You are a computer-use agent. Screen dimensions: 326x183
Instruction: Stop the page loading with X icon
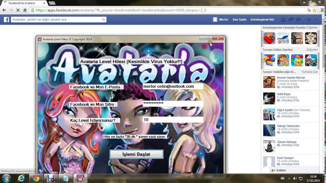(x=18, y=10)
